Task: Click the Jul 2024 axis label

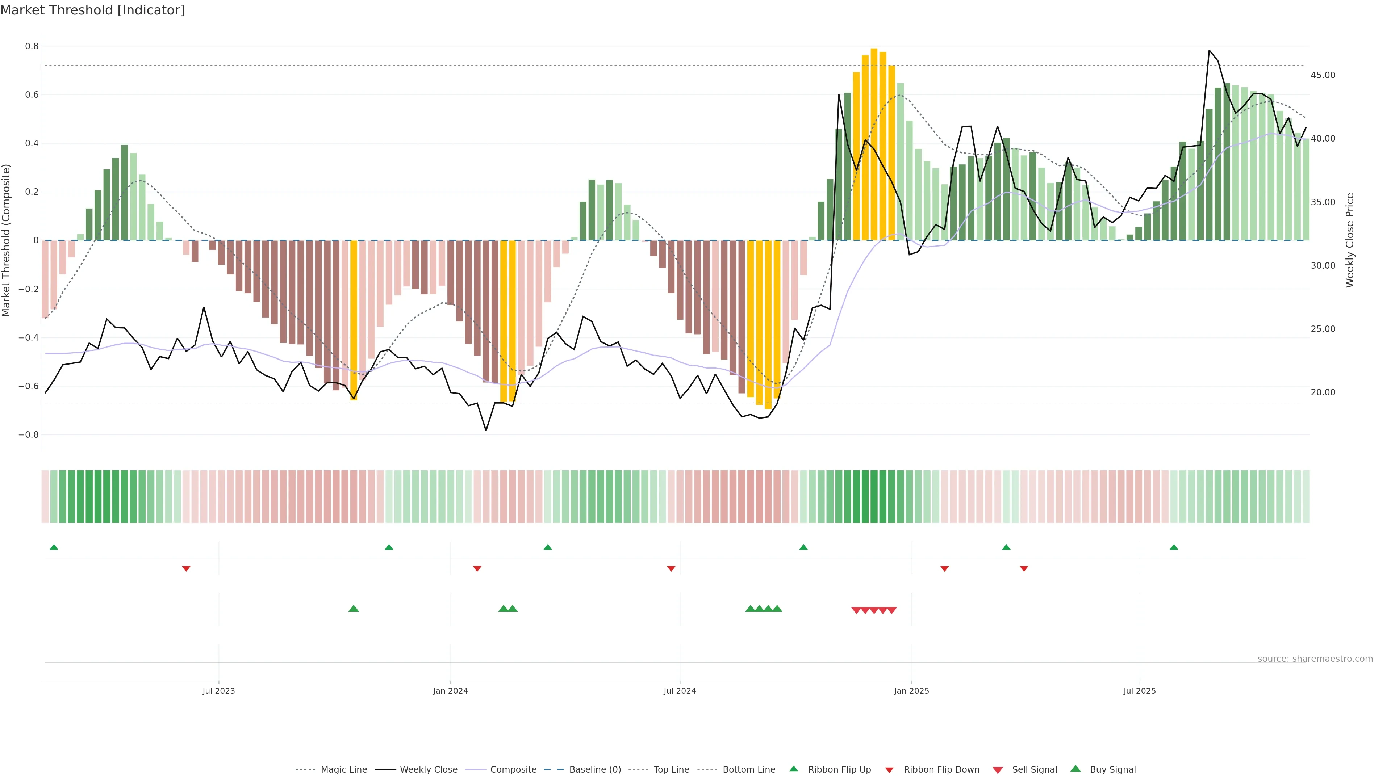Action: pyautogui.click(x=679, y=691)
